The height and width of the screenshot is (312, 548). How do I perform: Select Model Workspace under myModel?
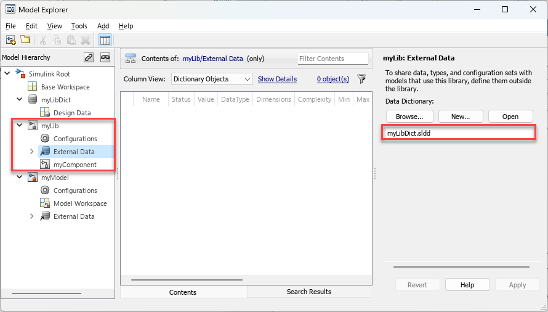pyautogui.click(x=79, y=203)
